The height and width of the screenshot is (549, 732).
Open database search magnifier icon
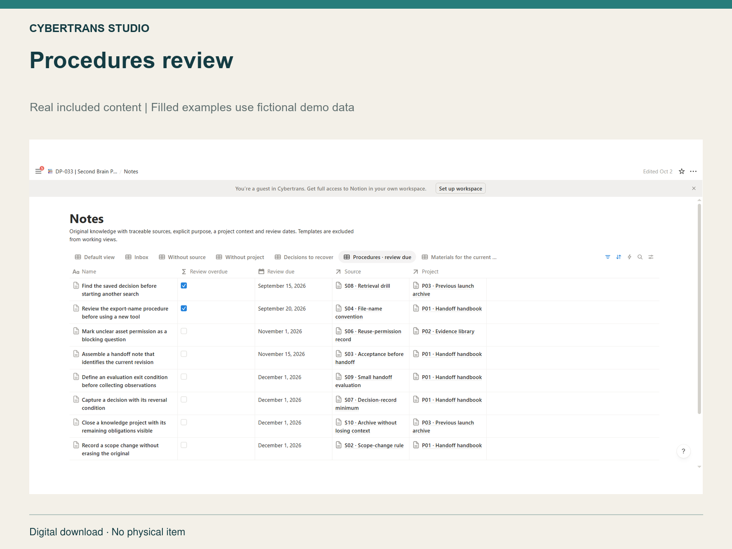(640, 257)
